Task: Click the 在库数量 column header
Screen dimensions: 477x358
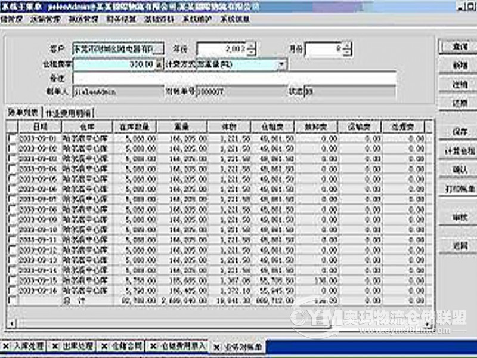Action: coord(135,126)
